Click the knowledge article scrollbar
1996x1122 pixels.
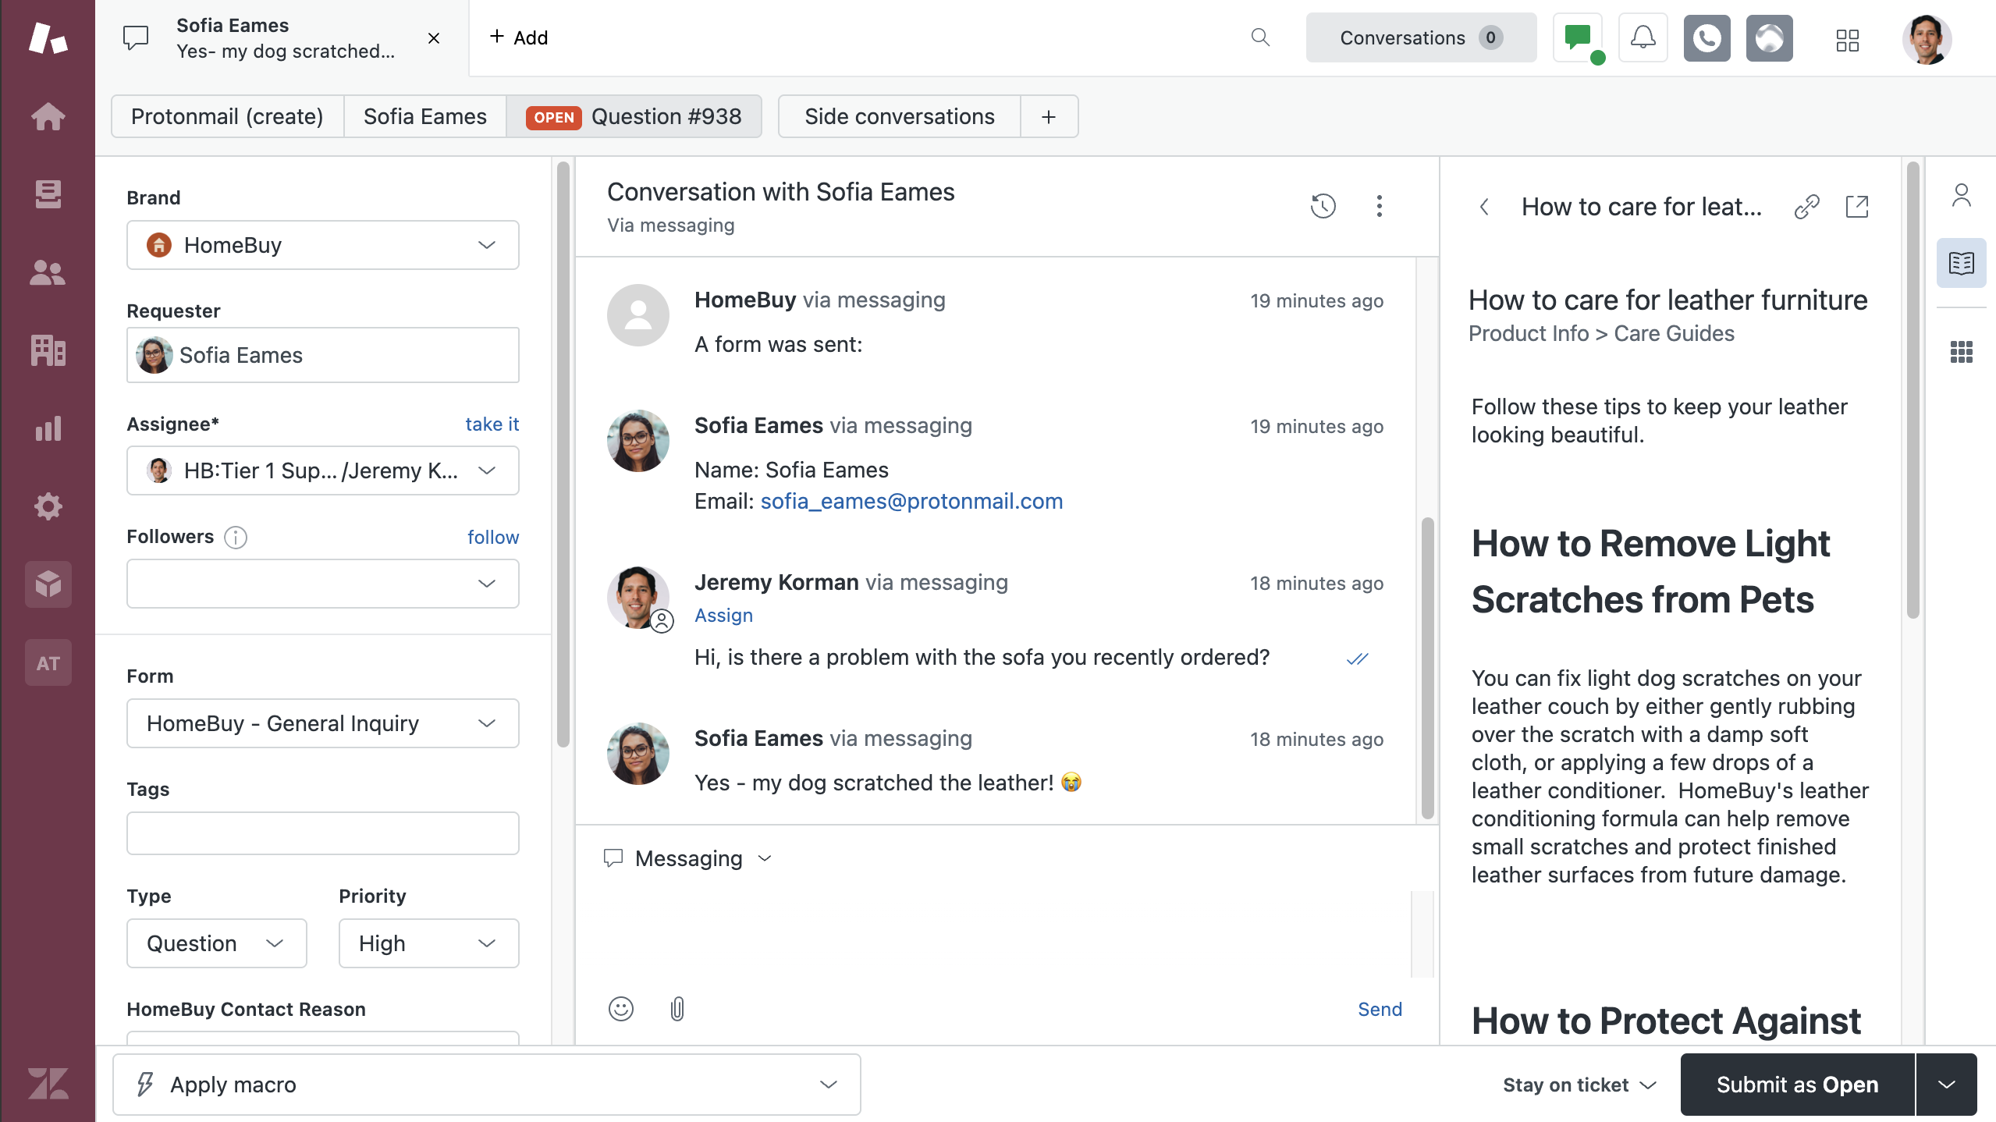pos(1913,390)
